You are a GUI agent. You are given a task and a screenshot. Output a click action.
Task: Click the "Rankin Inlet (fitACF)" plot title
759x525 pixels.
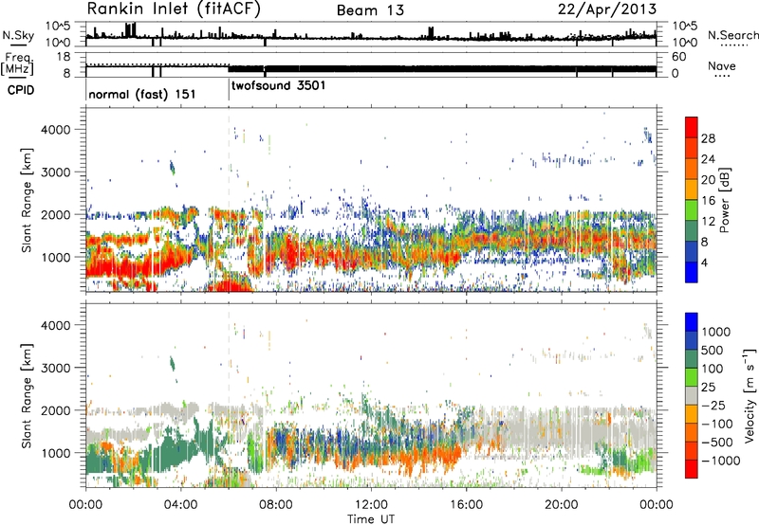[x=175, y=9]
